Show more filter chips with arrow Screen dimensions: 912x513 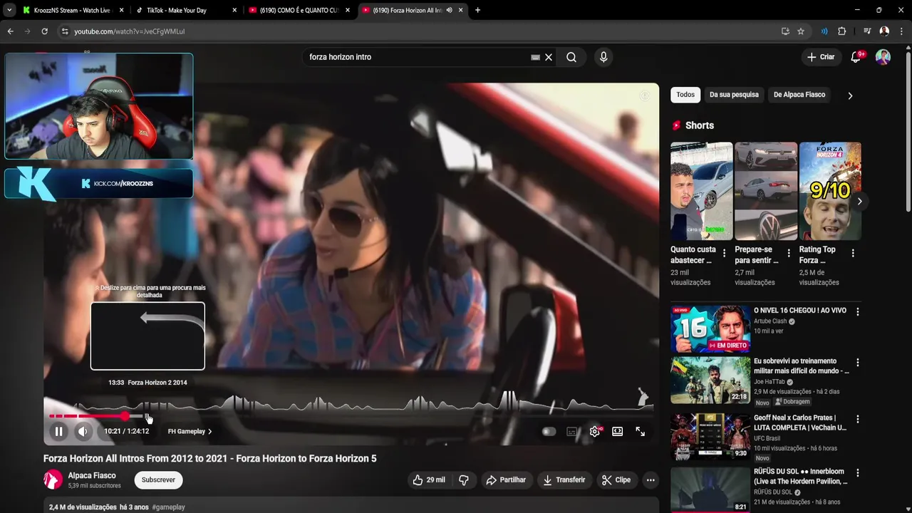pyautogui.click(x=850, y=95)
